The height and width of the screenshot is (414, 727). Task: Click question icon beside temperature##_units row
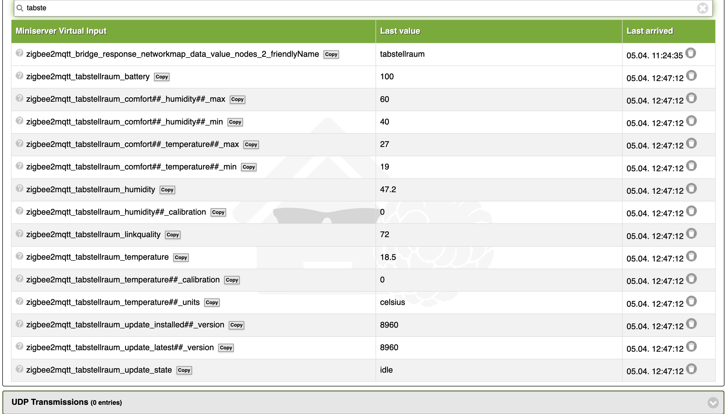pyautogui.click(x=19, y=301)
